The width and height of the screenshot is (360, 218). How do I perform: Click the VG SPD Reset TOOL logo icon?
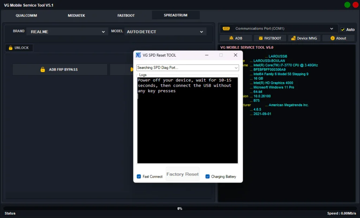138,55
